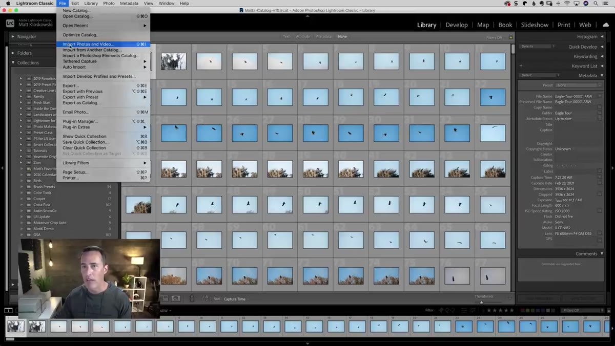The image size is (615, 346).
Task: Go to the Print module
Action: pos(564,25)
